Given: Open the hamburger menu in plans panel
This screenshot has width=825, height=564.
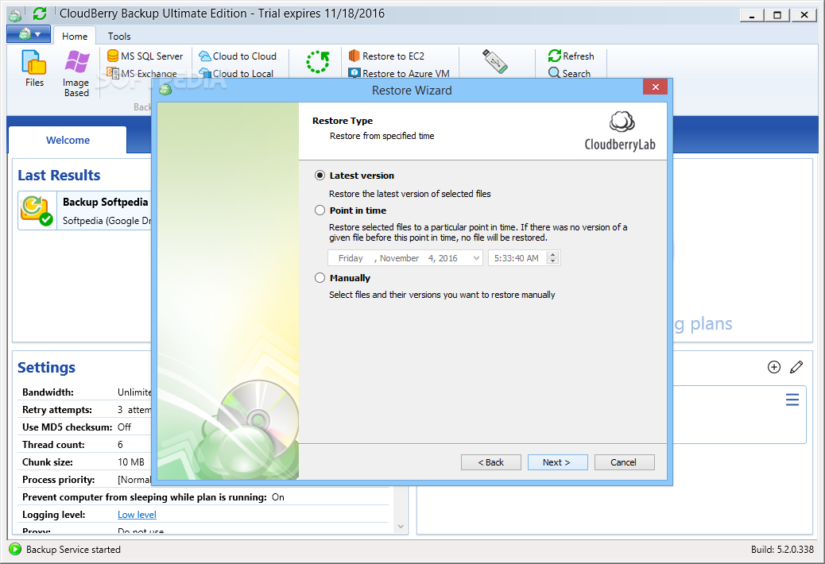Looking at the screenshot, I should pos(792,400).
